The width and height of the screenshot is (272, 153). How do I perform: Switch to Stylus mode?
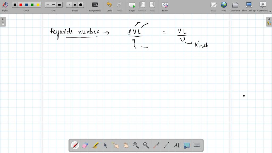[5, 5]
